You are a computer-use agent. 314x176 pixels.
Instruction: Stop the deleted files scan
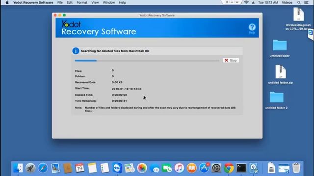click(231, 60)
